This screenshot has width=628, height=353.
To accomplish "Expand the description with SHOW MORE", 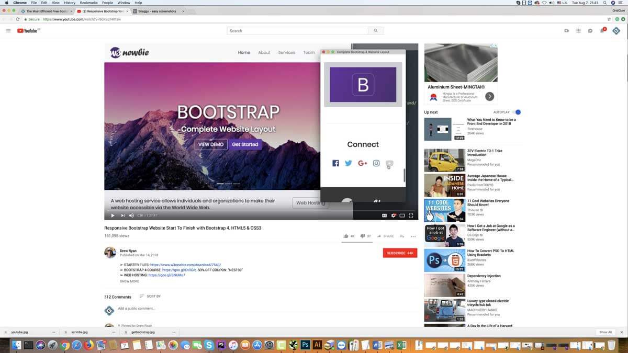I will [x=129, y=281].
